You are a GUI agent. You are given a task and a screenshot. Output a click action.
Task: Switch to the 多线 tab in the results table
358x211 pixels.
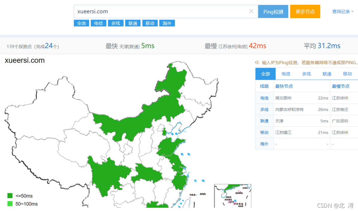tap(306, 74)
